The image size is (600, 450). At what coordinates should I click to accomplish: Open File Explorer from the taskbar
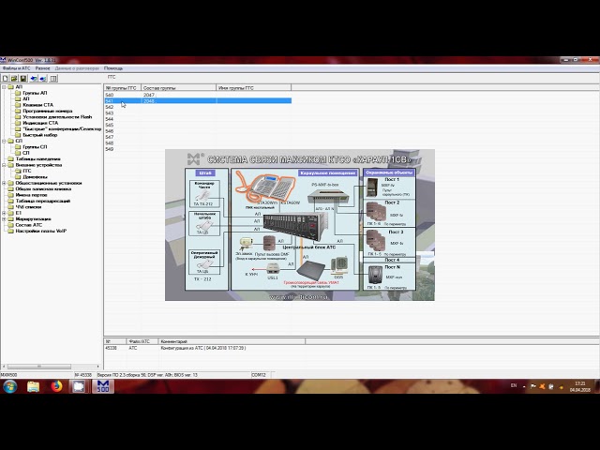pyautogui.click(x=34, y=386)
